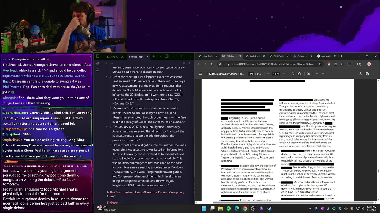Image resolution: width=380 pixels, height=213 pixels.
Task: Toggle Obsidian right sidebar icon
Action: click(167, 56)
